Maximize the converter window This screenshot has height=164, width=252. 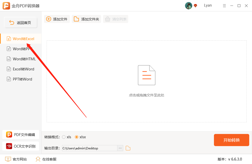[239, 6]
